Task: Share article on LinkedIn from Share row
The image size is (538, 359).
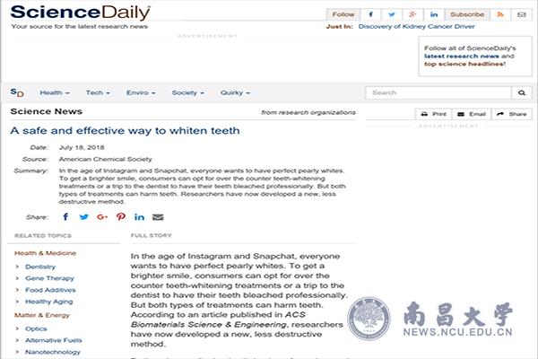Action: (x=140, y=217)
